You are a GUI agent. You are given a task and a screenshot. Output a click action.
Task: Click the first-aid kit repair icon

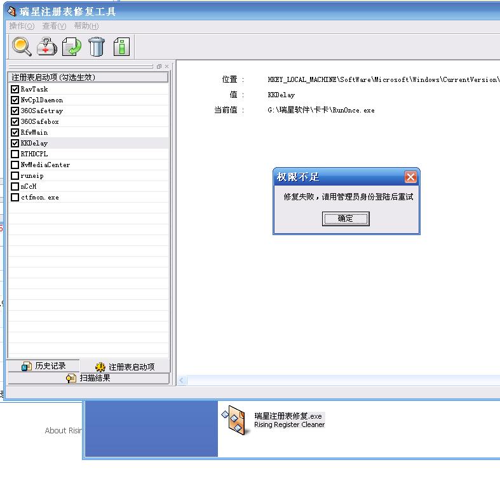pos(47,46)
